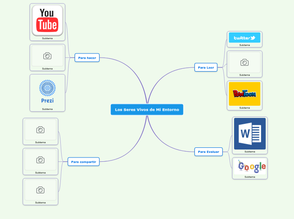Select the 'Para hacer' branch node
The height and width of the screenshot is (219, 294).
point(87,58)
